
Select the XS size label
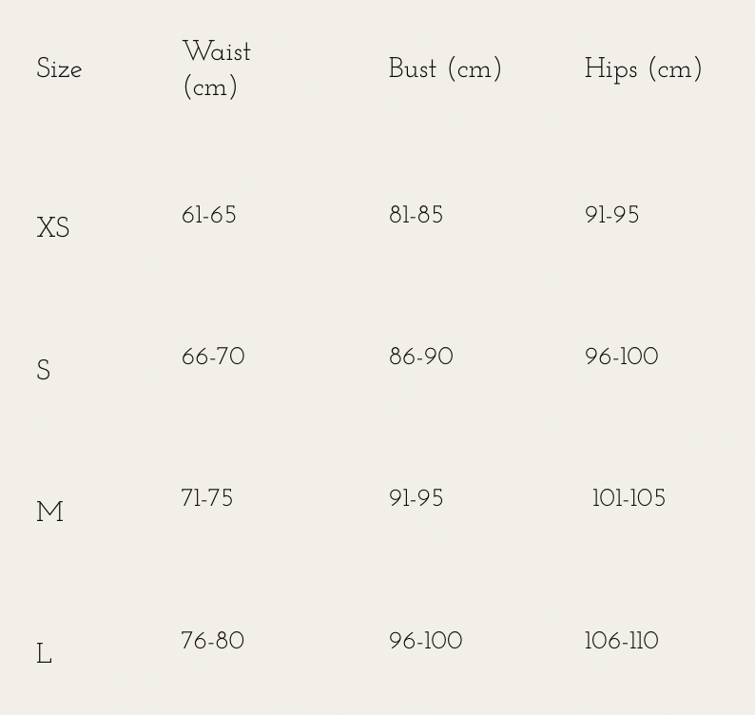pos(53,228)
